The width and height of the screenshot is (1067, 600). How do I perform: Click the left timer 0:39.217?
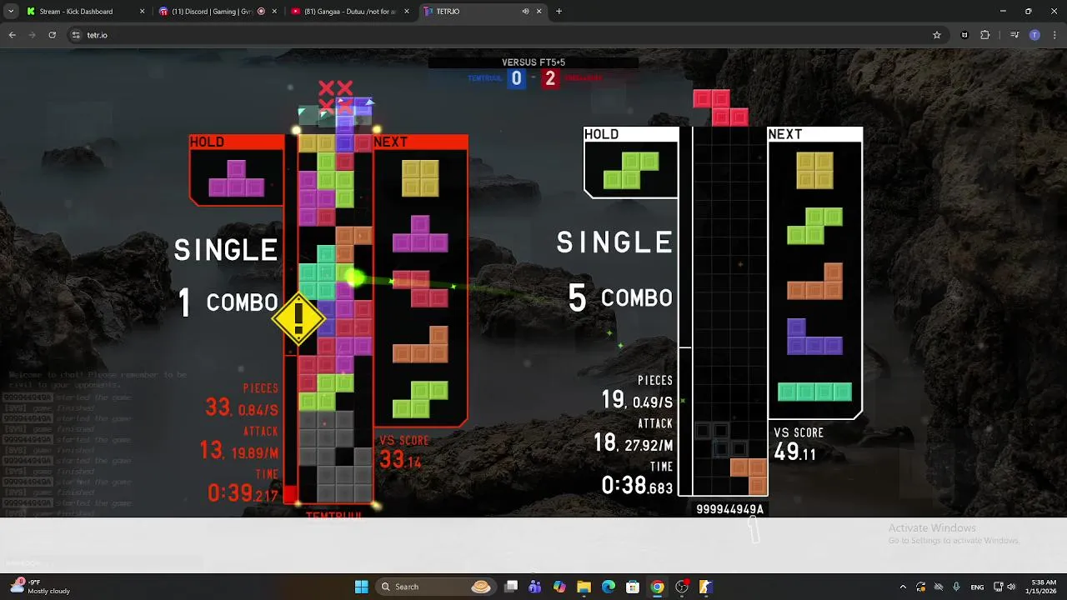coord(243,493)
